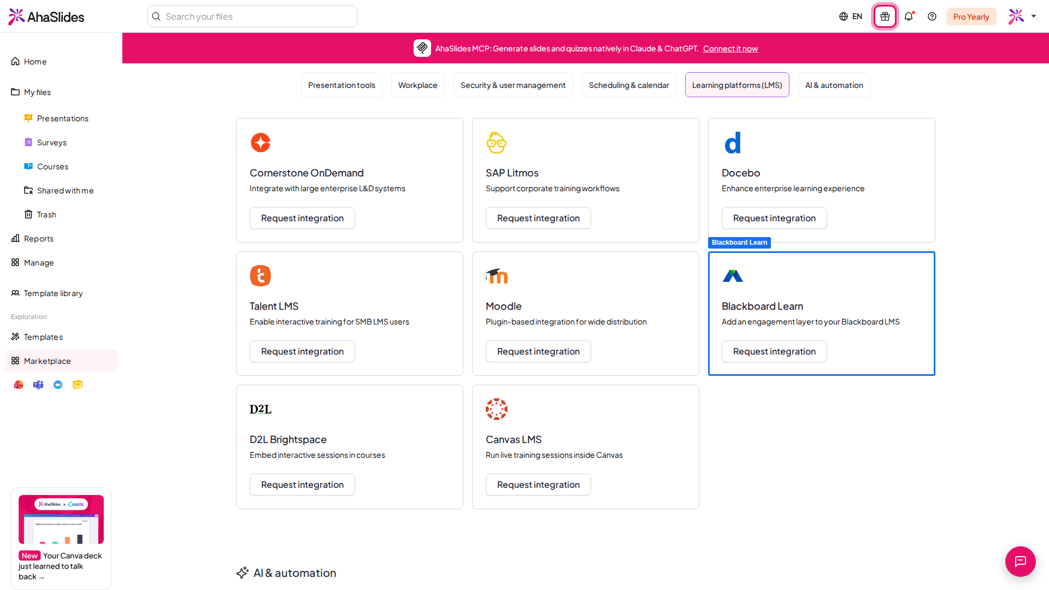This screenshot has height=590, width=1049.
Task: Click the Pro Yearly plan badge
Action: (x=971, y=16)
